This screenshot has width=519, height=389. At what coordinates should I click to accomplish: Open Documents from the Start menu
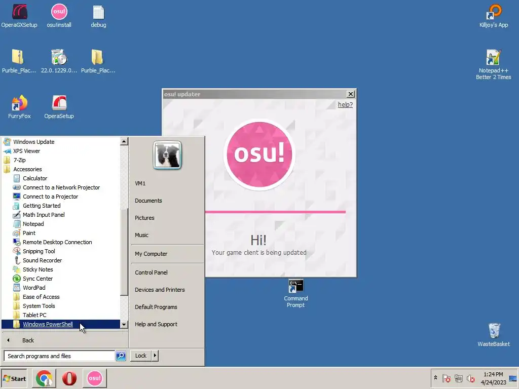(x=167, y=201)
